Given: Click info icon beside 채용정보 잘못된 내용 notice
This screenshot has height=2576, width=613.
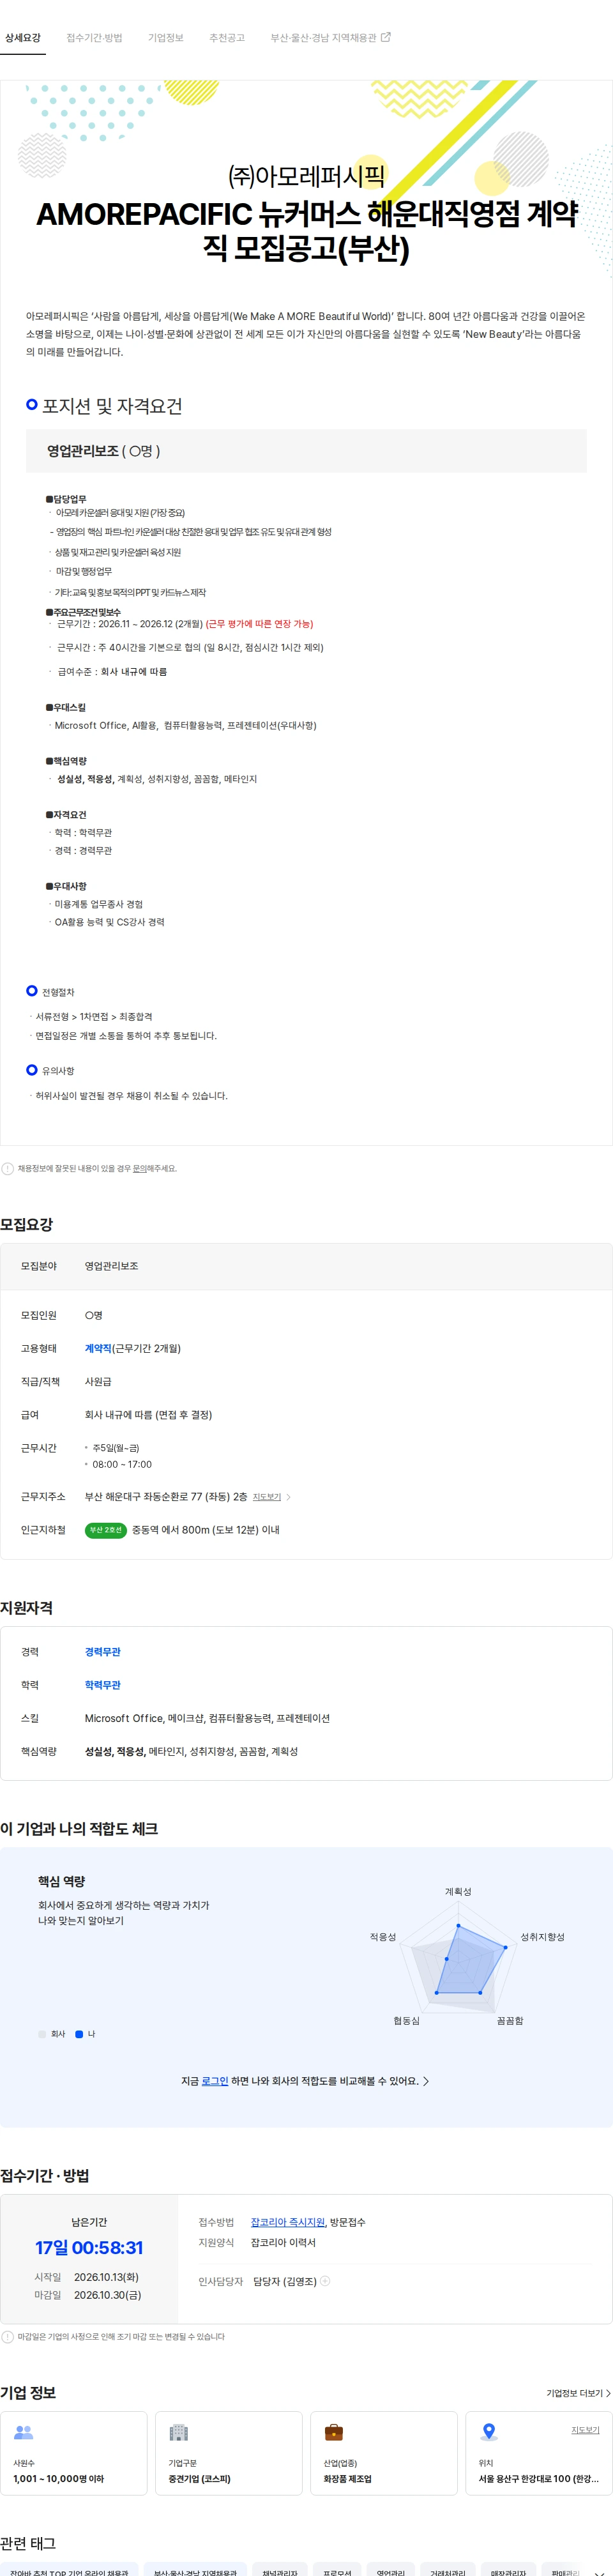Looking at the screenshot, I should [x=8, y=1168].
